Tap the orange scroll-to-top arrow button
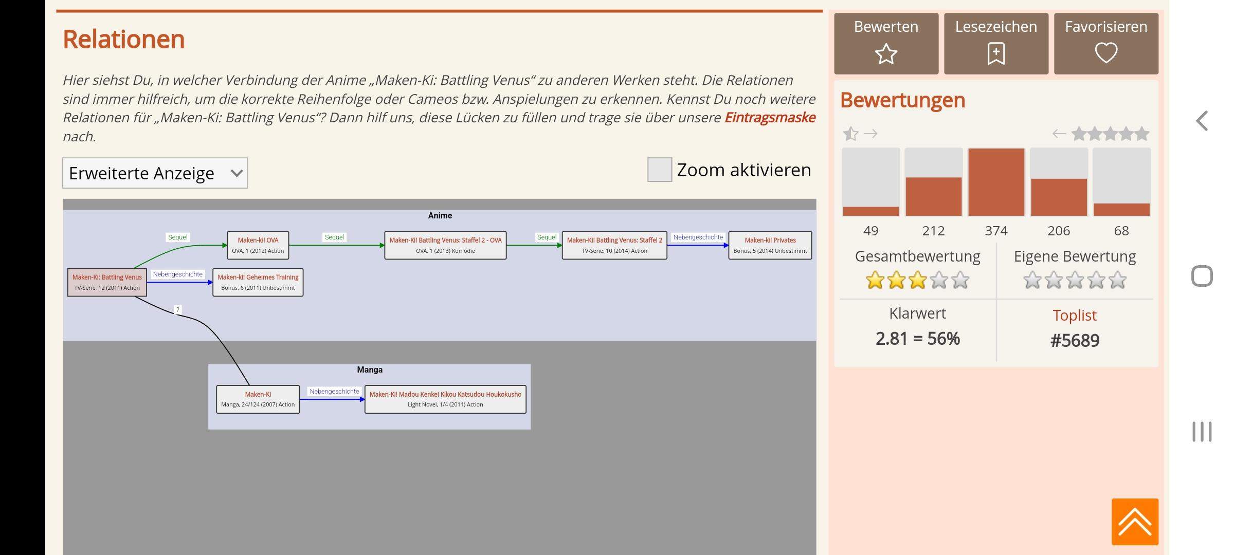Viewport: 1234px width, 555px height. coord(1135,521)
